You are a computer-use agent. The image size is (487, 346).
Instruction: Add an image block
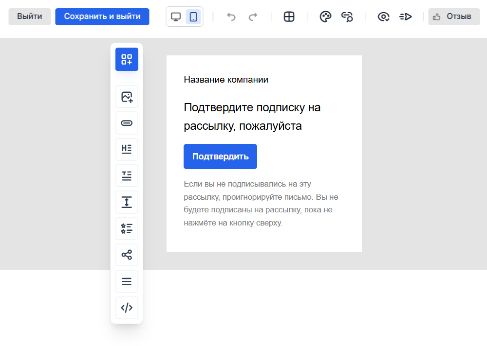click(127, 97)
